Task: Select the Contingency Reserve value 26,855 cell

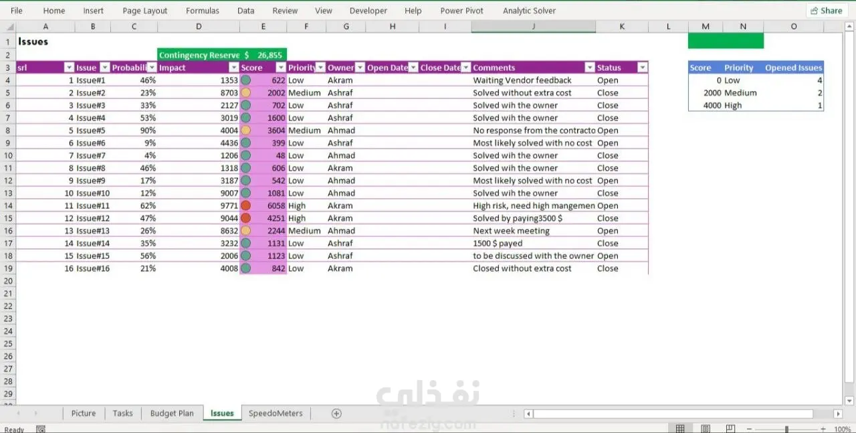Action: [x=263, y=55]
